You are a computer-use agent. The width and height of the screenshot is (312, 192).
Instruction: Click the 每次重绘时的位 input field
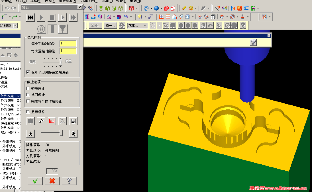[x=68, y=51]
